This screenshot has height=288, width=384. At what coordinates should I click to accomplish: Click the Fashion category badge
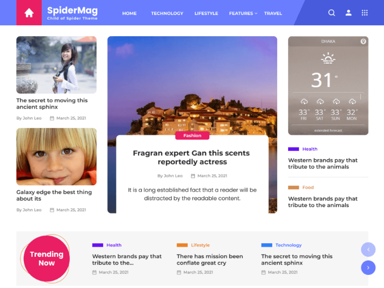pos(192,135)
